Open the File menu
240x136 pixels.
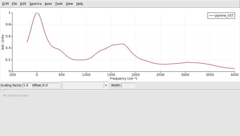[x=14, y=4]
